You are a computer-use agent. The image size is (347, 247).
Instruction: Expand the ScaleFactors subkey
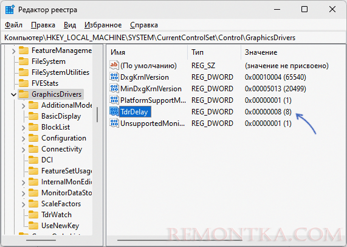[x=24, y=204]
